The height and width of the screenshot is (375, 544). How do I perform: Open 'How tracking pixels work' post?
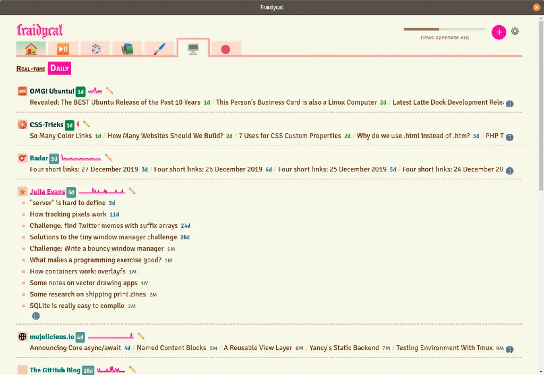tap(68, 214)
